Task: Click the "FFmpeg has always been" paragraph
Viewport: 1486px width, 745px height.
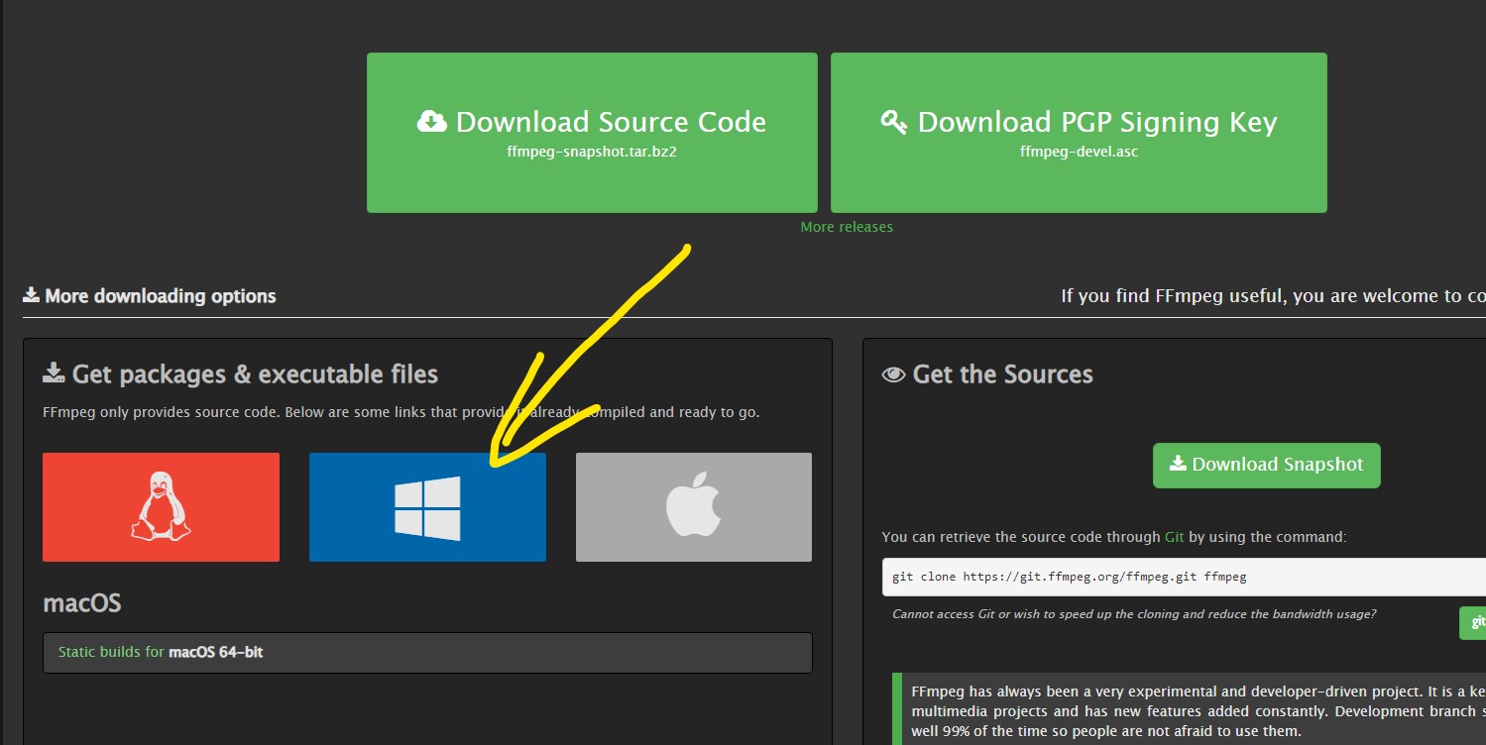Action: (x=1199, y=710)
